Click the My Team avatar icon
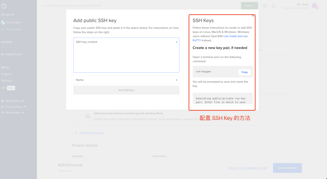Screen dimensions: 327x179 [x=315, y=6]
